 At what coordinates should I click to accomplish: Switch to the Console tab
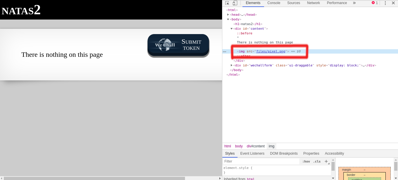pos(274,3)
